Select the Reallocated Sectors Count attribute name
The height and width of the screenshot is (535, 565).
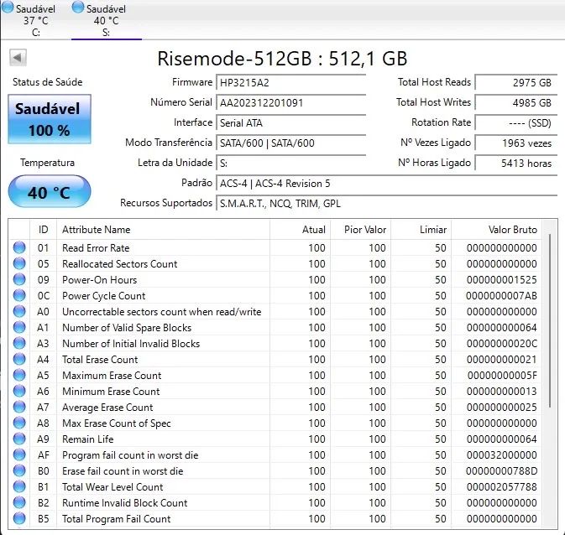click(x=119, y=264)
